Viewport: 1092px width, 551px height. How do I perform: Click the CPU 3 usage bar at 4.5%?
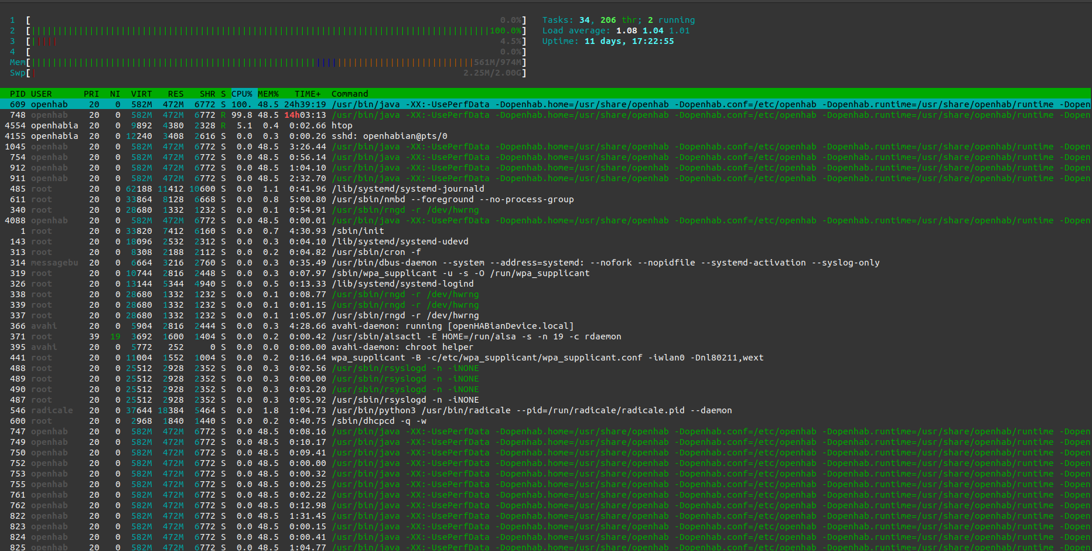tap(277, 41)
